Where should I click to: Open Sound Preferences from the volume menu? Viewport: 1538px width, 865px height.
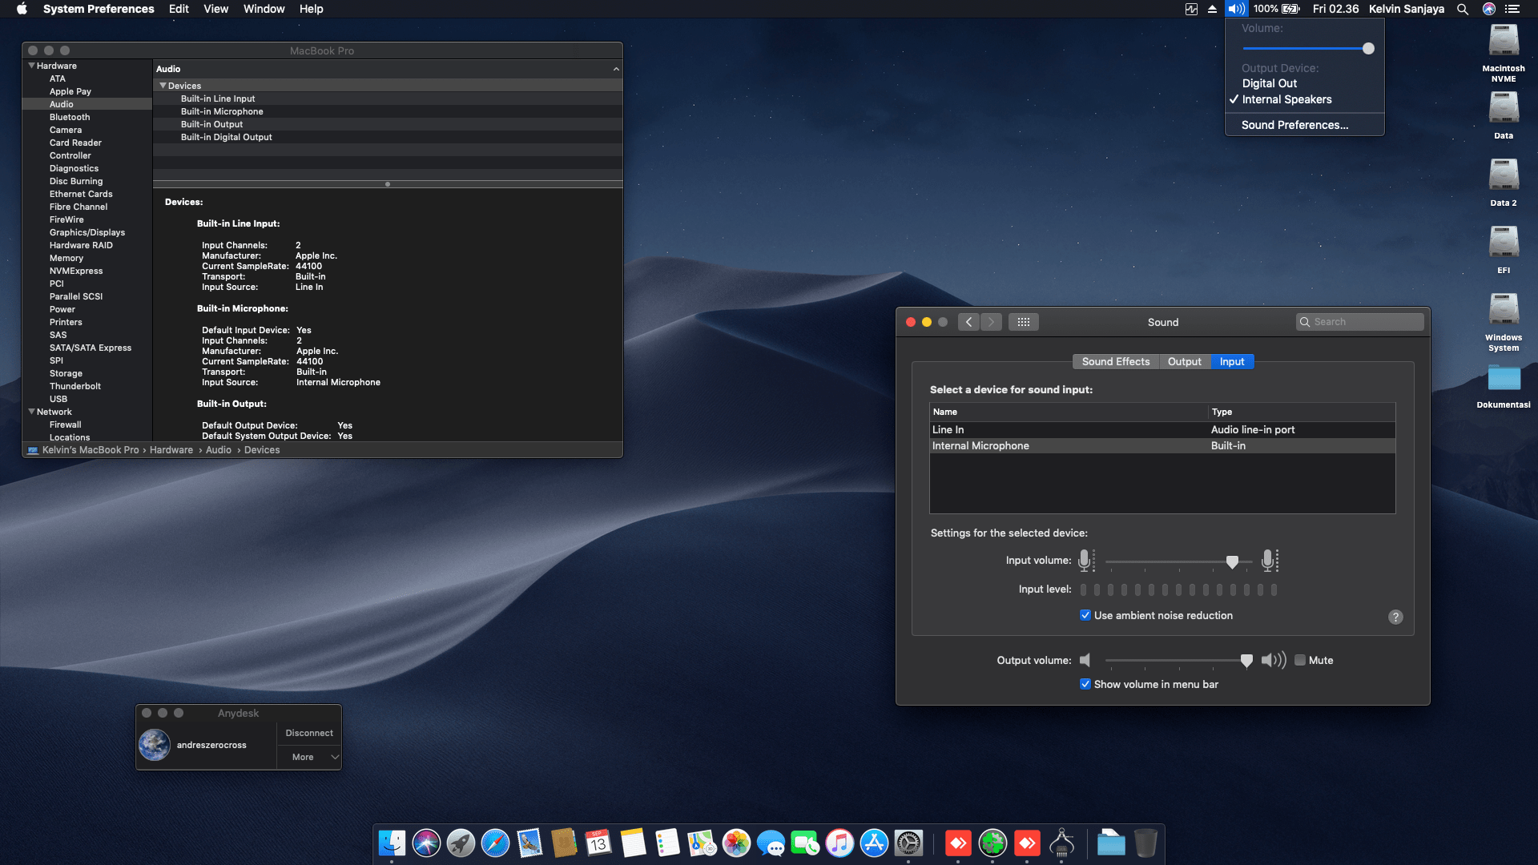click(x=1294, y=125)
